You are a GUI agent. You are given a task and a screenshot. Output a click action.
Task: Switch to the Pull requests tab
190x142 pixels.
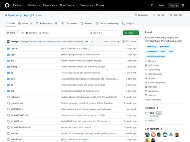[x=47, y=23]
